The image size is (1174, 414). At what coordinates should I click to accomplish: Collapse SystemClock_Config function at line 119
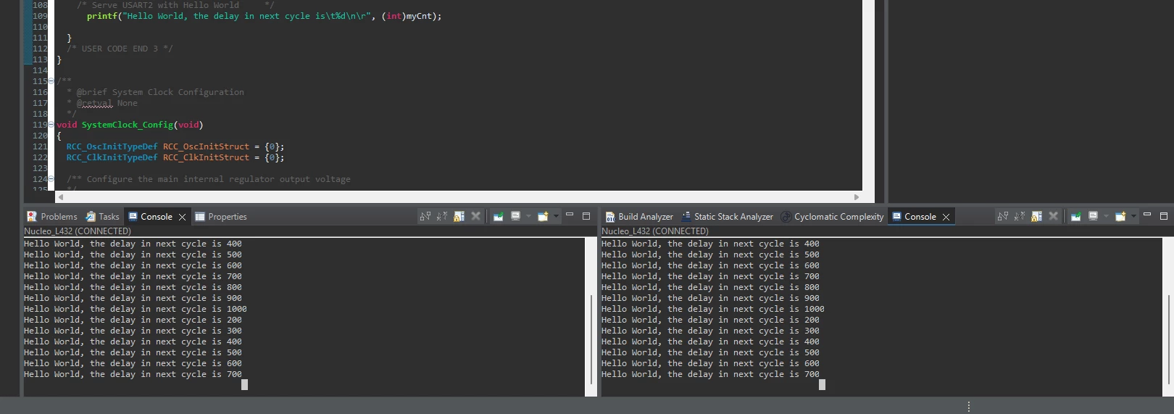[x=51, y=125]
